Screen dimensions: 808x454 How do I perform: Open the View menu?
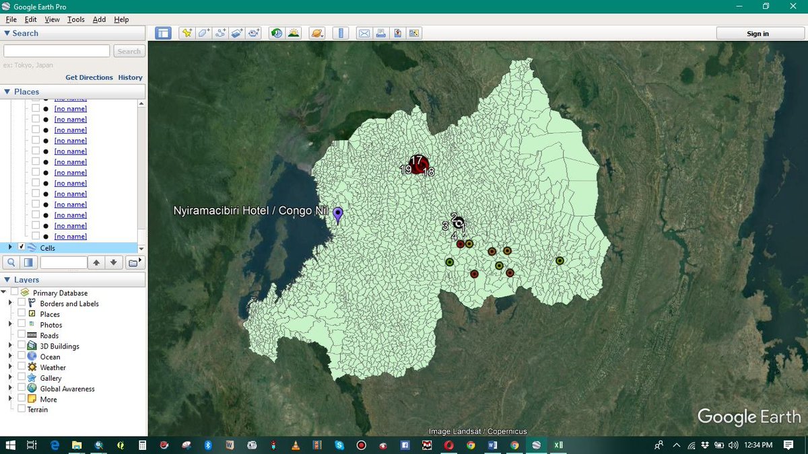(52, 20)
